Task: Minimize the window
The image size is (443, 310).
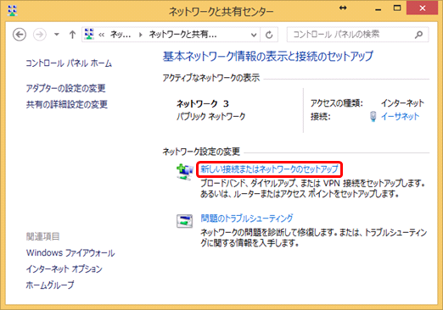Action: point(379,9)
